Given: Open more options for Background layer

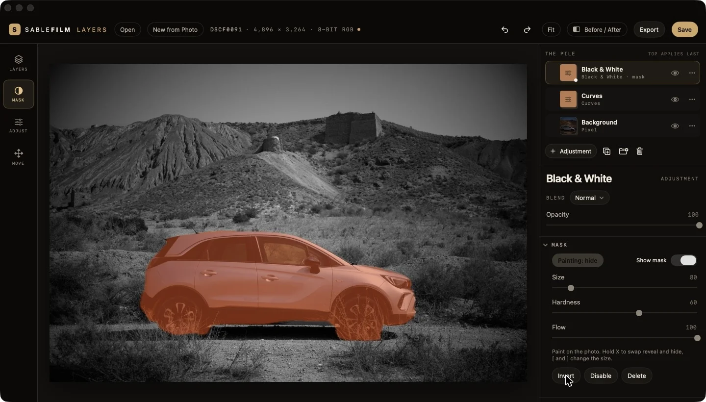Looking at the screenshot, I should (x=692, y=126).
